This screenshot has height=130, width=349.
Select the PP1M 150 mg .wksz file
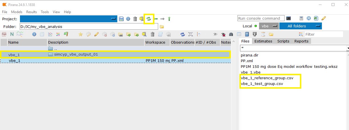point(289,66)
